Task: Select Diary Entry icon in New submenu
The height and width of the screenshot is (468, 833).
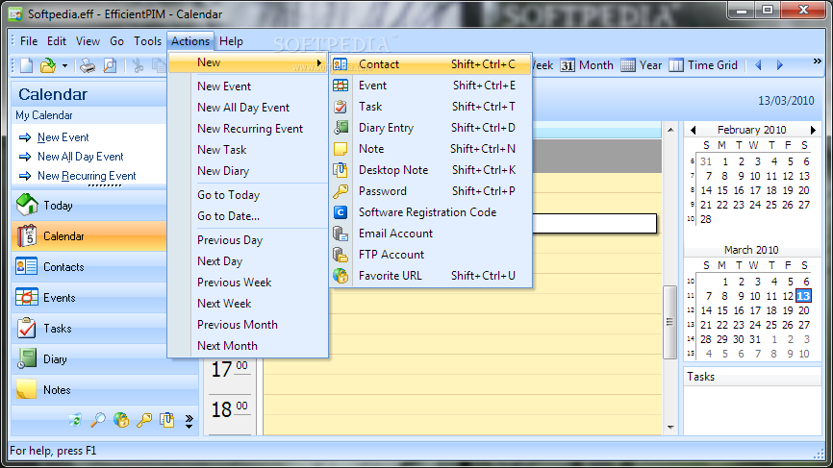Action: tap(340, 128)
